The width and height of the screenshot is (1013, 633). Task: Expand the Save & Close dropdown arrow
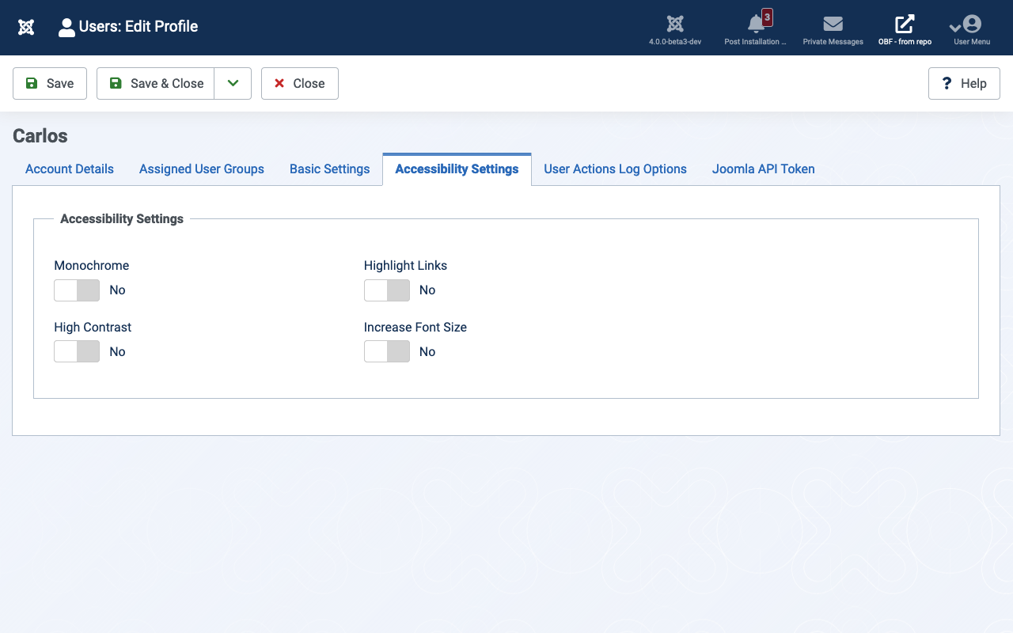pos(233,83)
